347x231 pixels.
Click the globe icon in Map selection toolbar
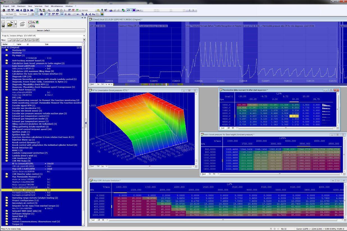[37, 22]
